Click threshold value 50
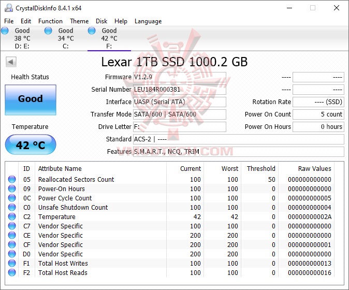 272,179
